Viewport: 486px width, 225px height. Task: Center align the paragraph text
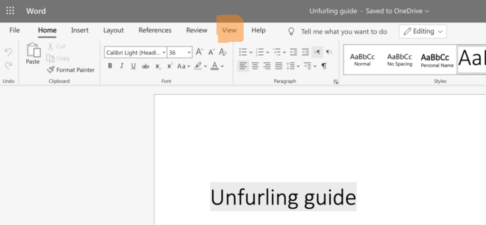(255, 66)
